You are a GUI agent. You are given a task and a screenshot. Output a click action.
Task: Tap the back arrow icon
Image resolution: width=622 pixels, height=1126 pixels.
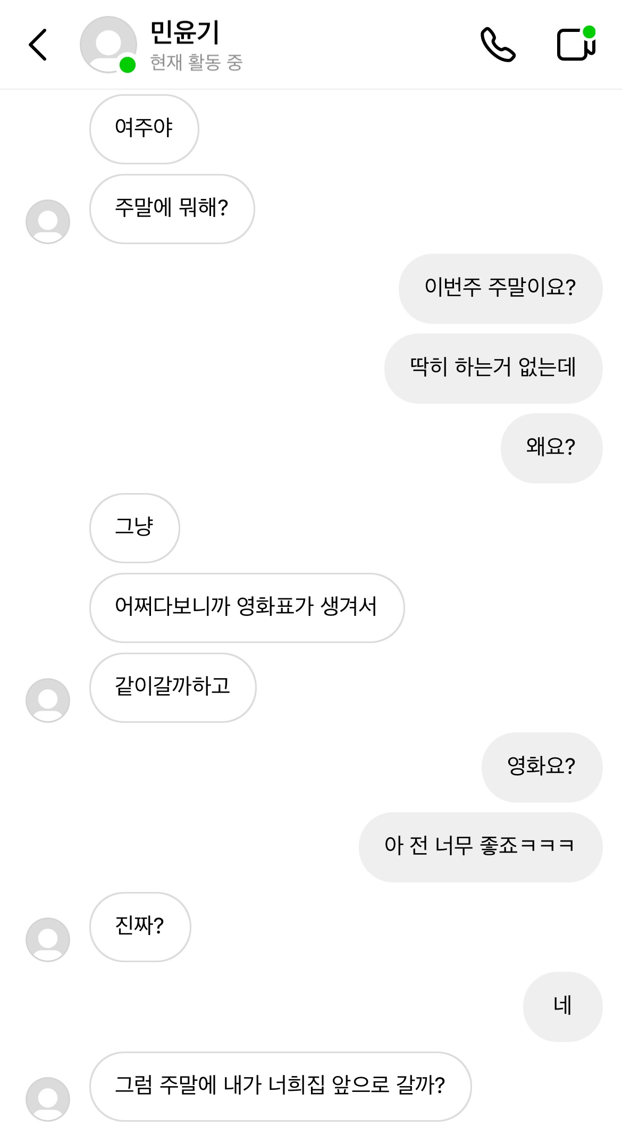pyautogui.click(x=38, y=45)
